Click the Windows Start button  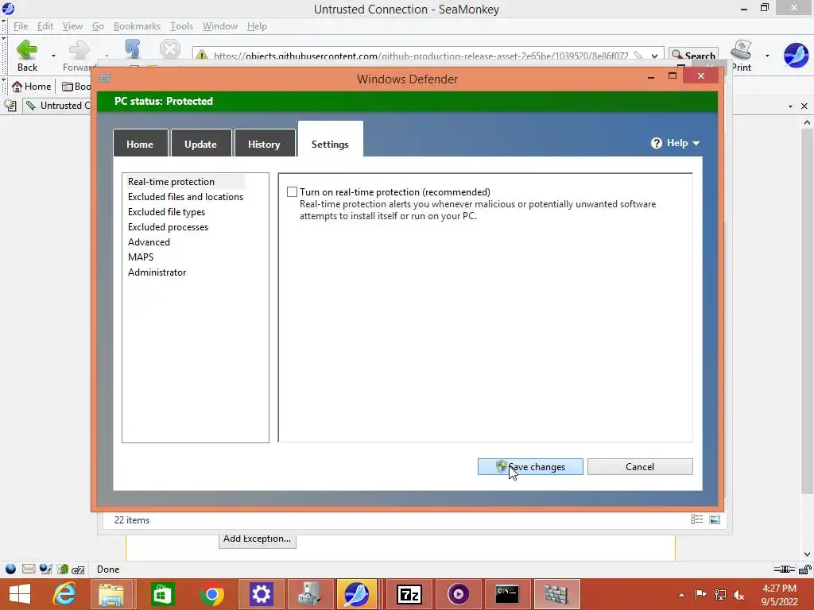coord(20,594)
